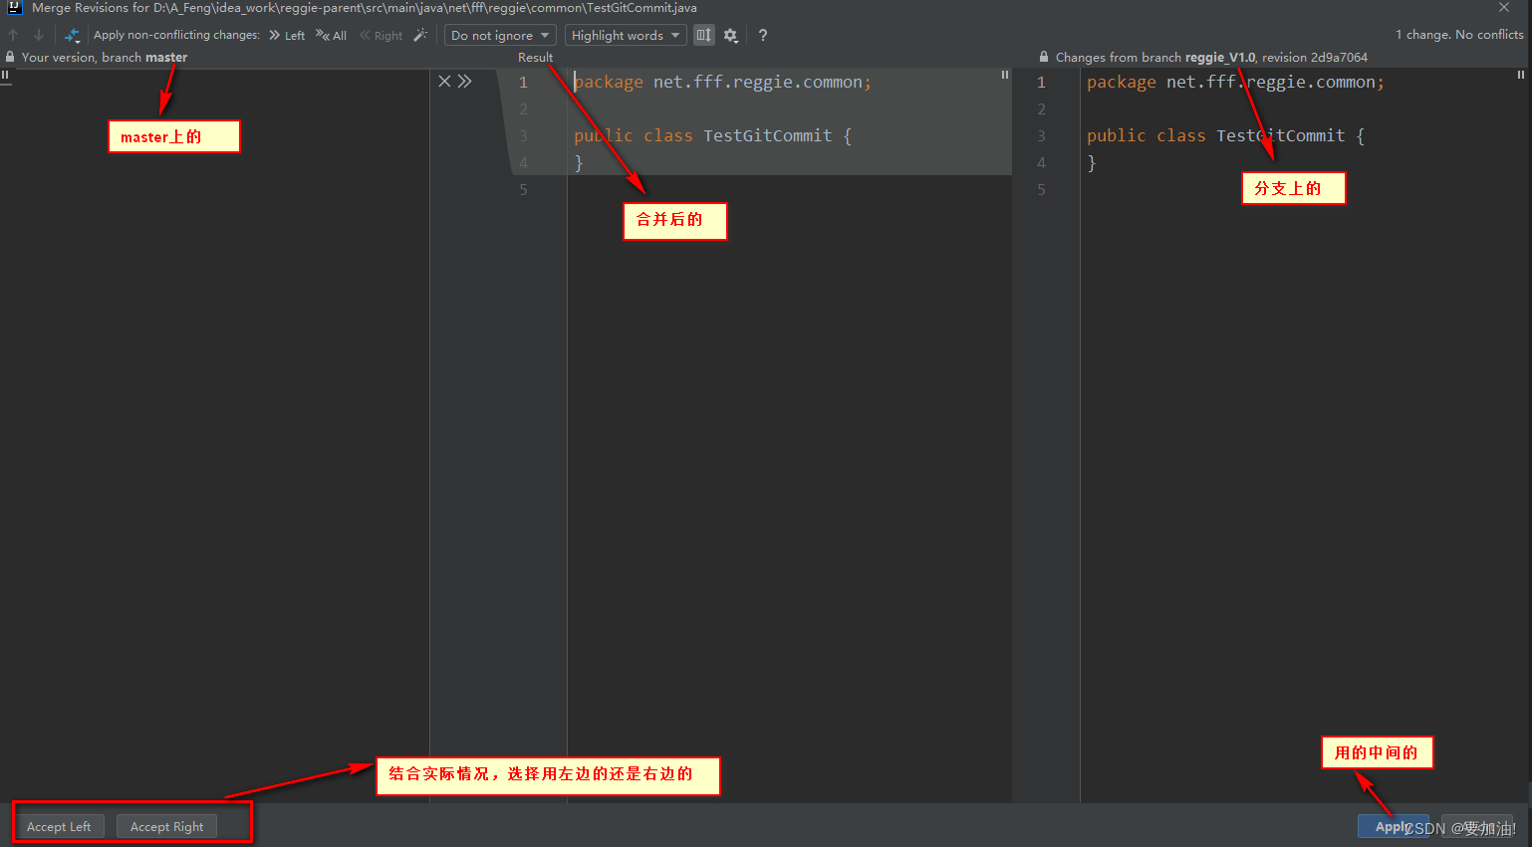Open the help question mark

(x=763, y=35)
